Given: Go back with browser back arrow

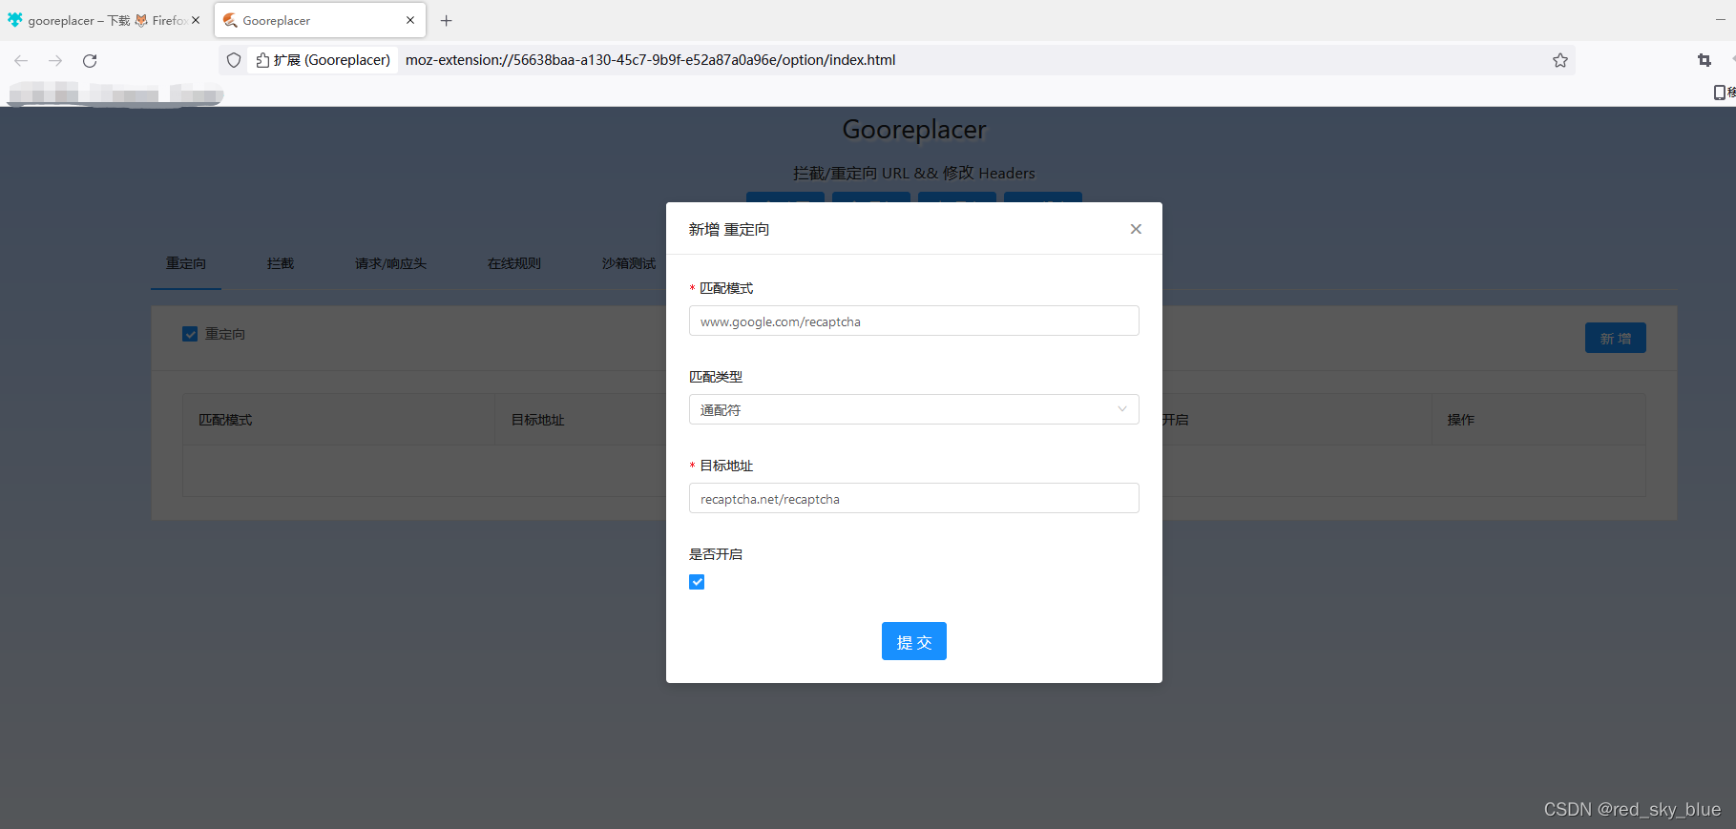Looking at the screenshot, I should click(21, 60).
